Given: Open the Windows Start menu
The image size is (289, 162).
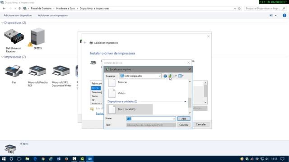Looking at the screenshot, I should pos(4,159).
